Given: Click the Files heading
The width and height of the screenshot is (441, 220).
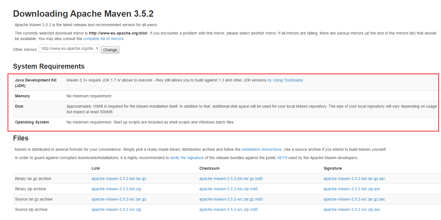Looking at the screenshot, I should click(x=21, y=138).
